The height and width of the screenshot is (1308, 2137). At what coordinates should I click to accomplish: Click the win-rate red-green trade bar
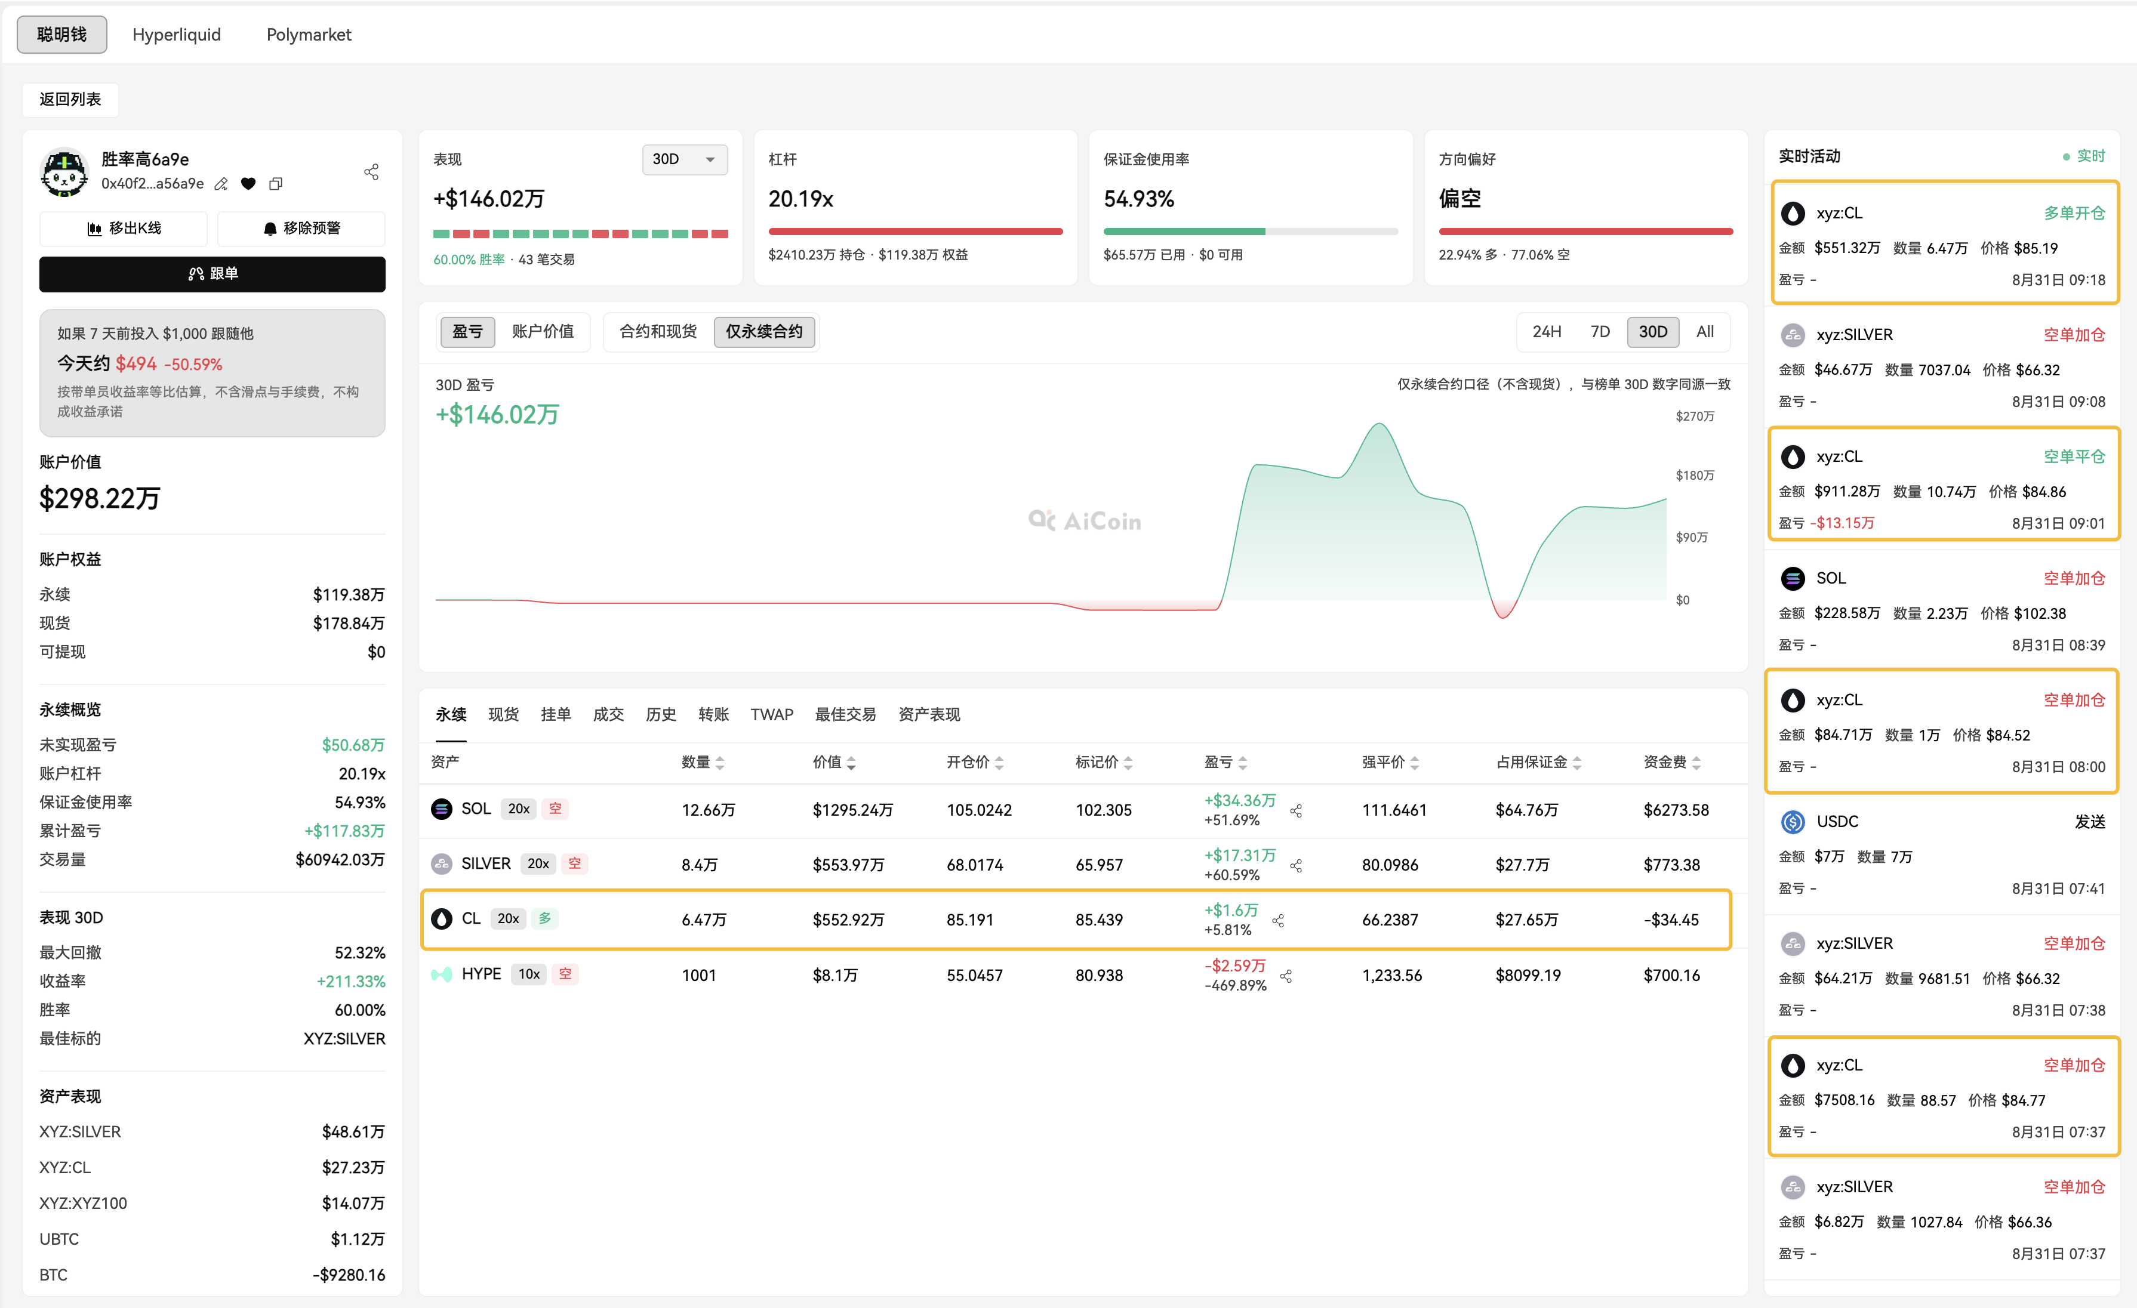(580, 234)
